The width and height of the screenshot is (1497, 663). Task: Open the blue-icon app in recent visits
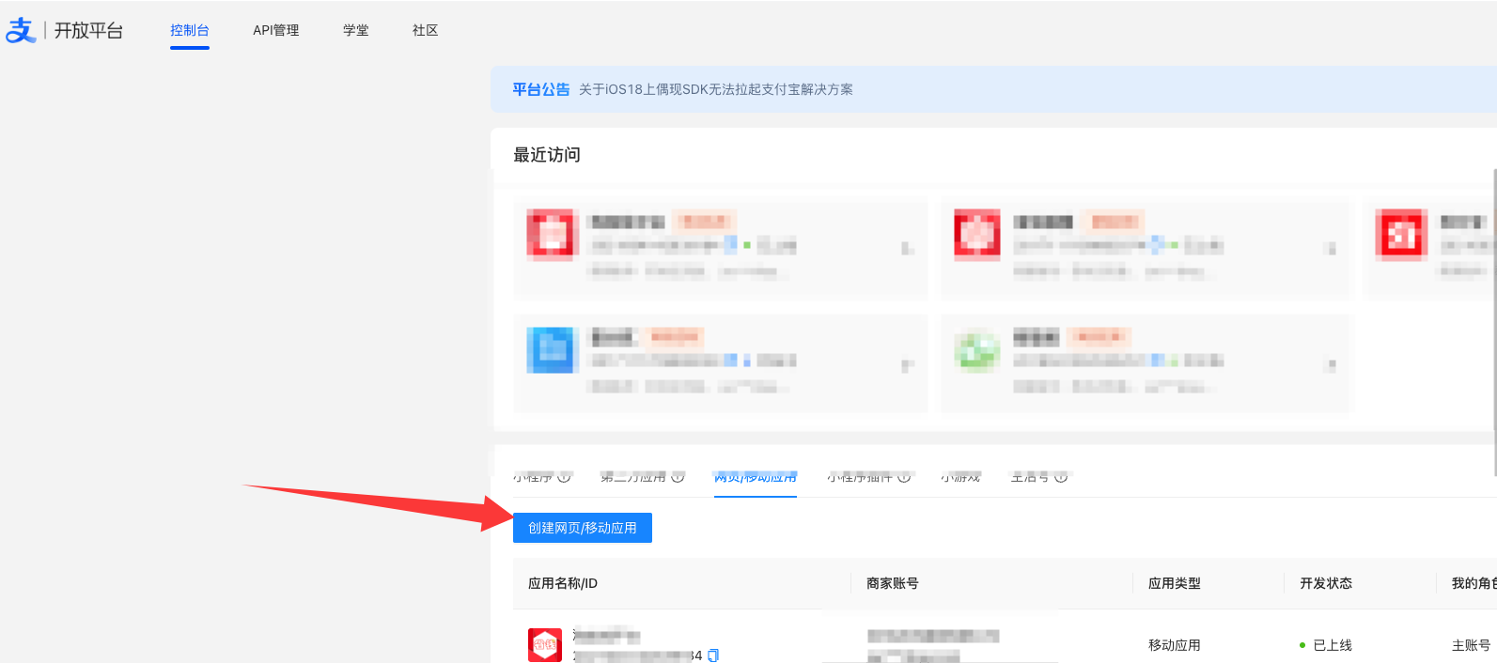[720, 363]
